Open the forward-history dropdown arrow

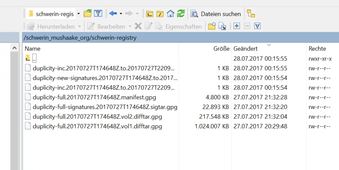pos(137,14)
